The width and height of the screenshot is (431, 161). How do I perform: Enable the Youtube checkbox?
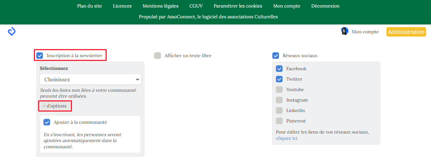tap(279, 89)
